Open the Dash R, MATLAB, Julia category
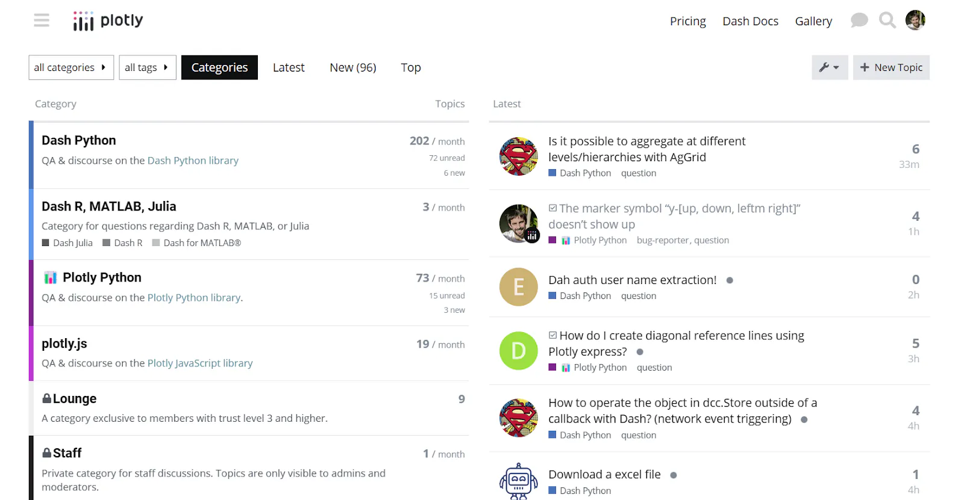The width and height of the screenshot is (964, 500). tap(109, 206)
